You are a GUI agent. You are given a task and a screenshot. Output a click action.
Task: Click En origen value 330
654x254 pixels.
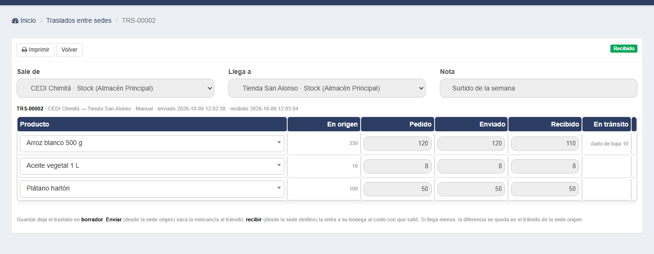(x=354, y=144)
